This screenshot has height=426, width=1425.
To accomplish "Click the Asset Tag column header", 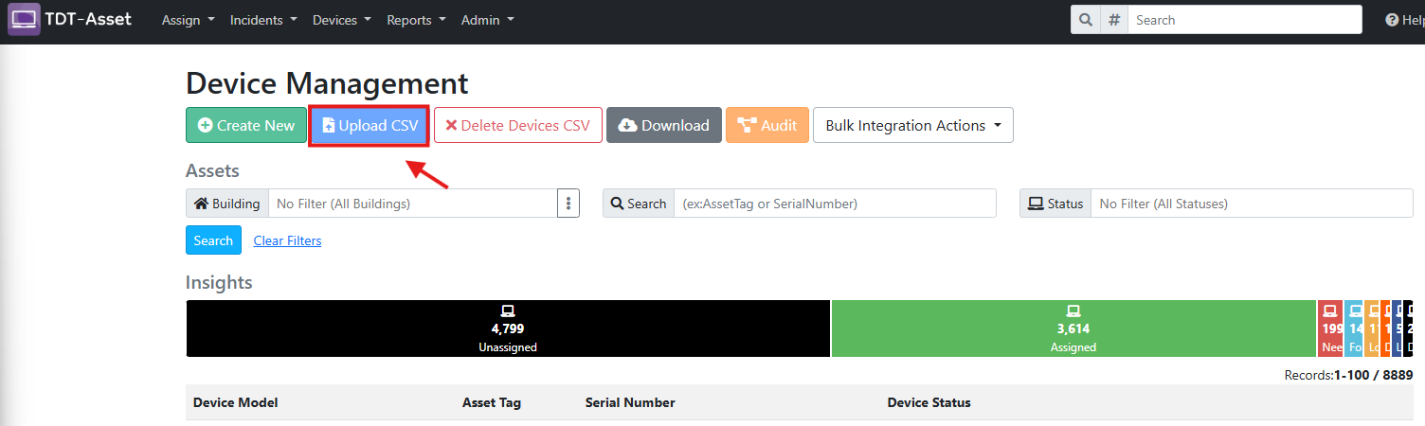I will 492,402.
